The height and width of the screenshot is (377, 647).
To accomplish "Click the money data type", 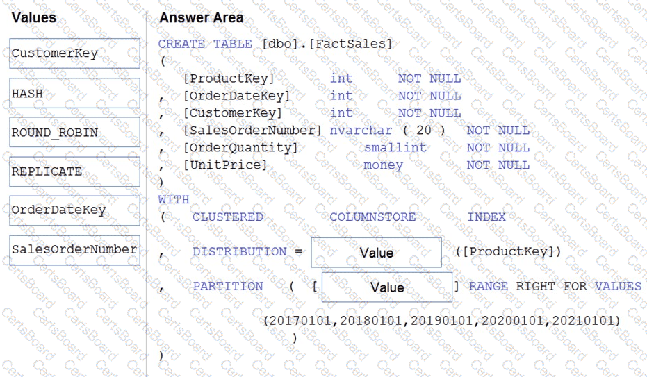I will point(384,165).
